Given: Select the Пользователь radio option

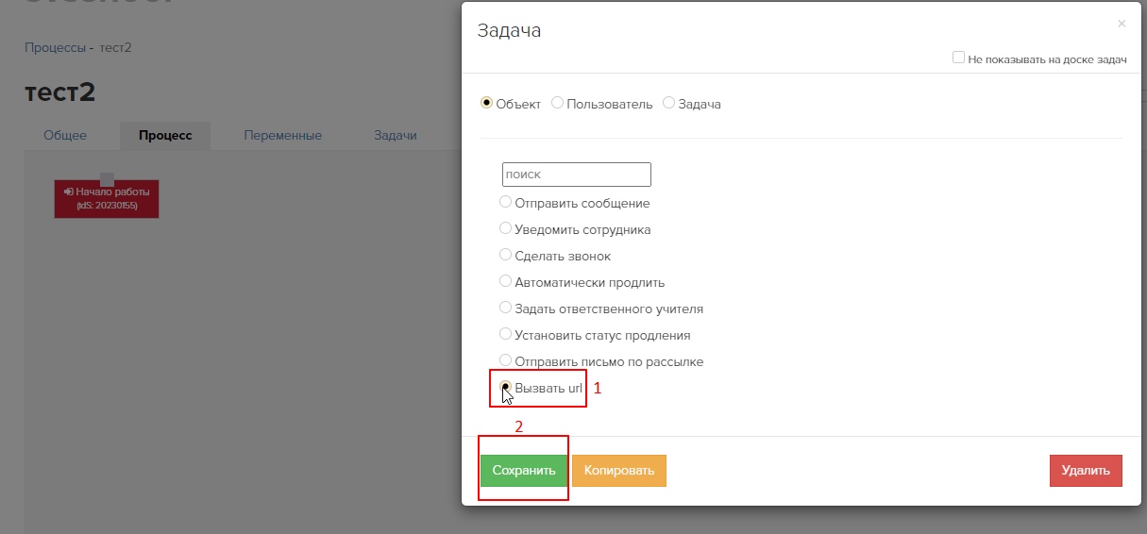Looking at the screenshot, I should [x=557, y=103].
